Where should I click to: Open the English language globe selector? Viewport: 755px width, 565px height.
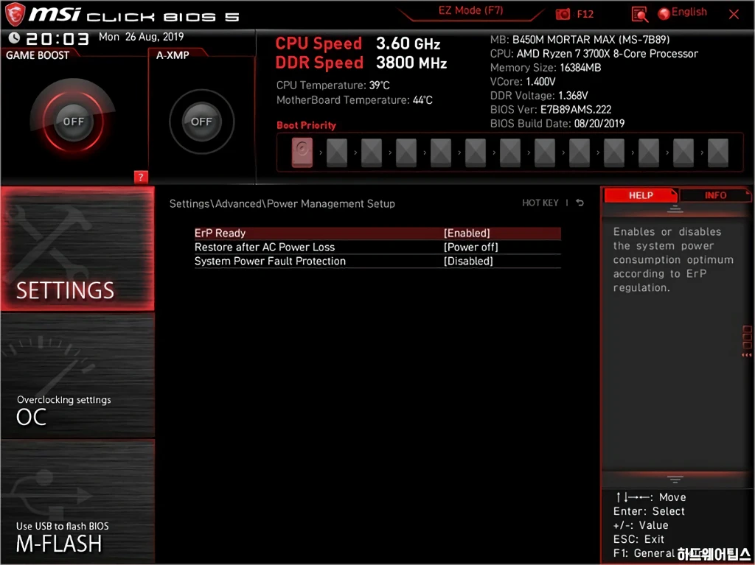pos(682,13)
